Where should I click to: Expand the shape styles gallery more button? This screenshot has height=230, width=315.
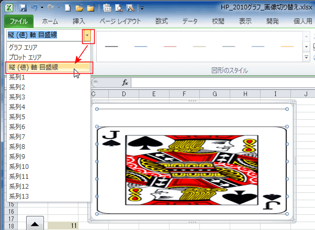(306, 57)
